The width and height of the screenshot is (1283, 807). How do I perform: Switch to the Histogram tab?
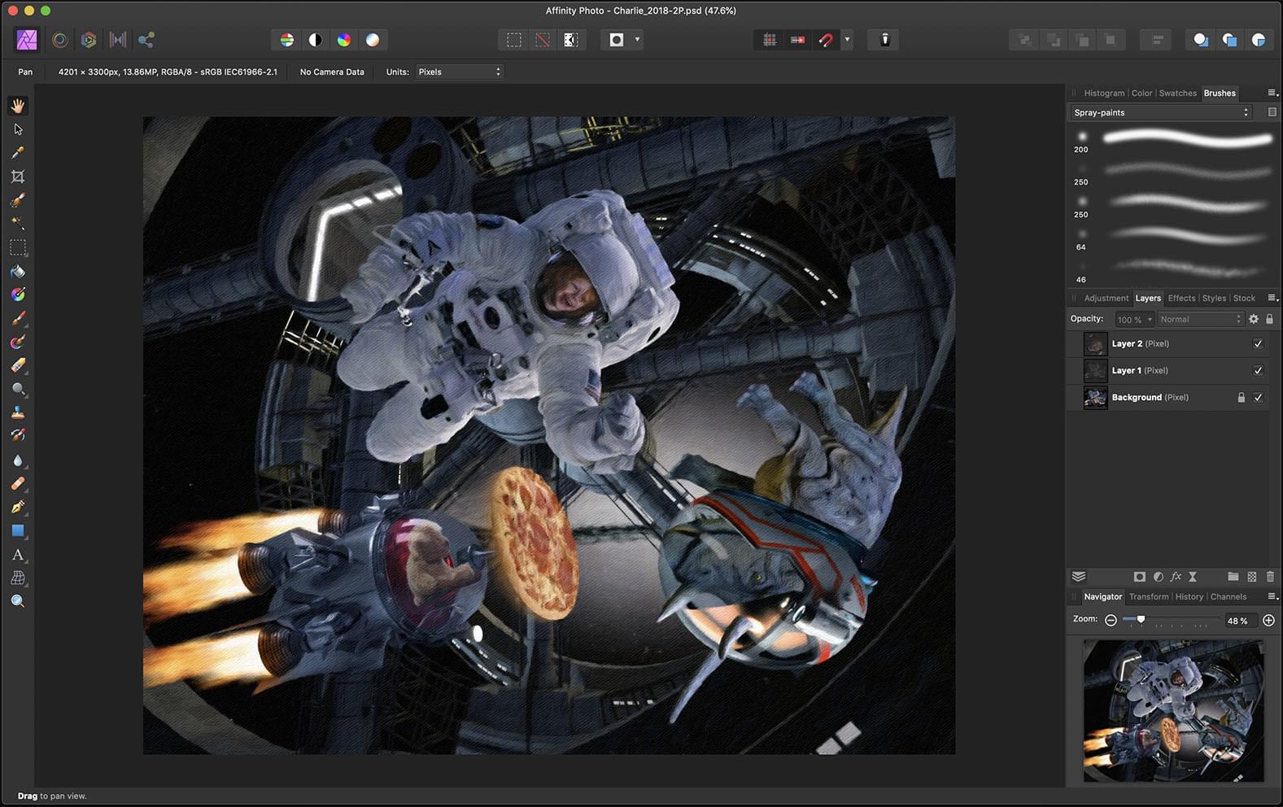click(x=1104, y=93)
